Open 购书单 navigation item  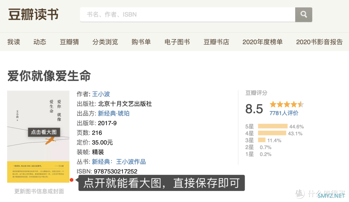pyautogui.click(x=141, y=42)
